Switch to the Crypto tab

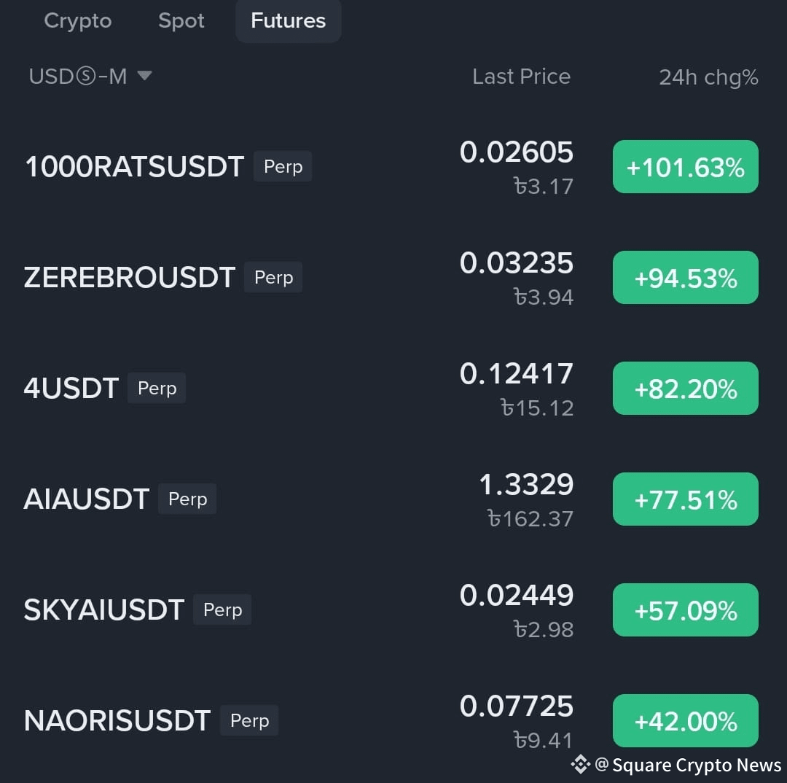click(x=78, y=21)
